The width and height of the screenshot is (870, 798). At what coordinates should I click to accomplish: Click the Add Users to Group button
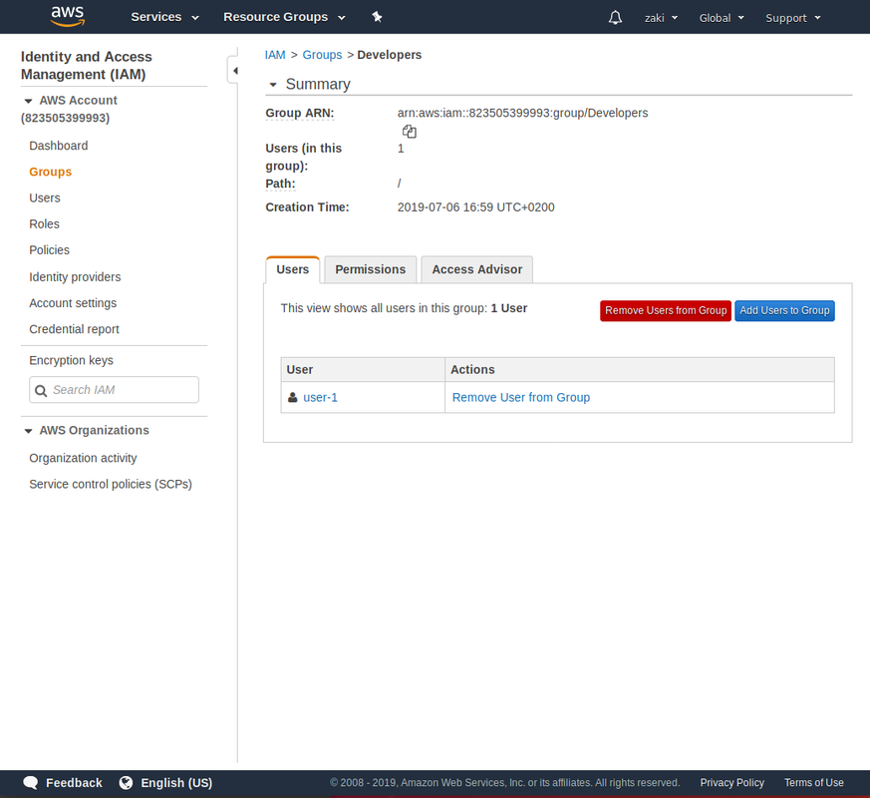click(784, 311)
